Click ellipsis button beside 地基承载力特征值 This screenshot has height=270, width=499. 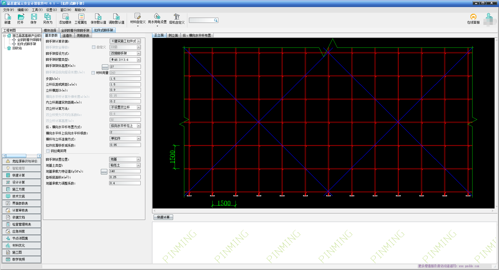click(104, 172)
